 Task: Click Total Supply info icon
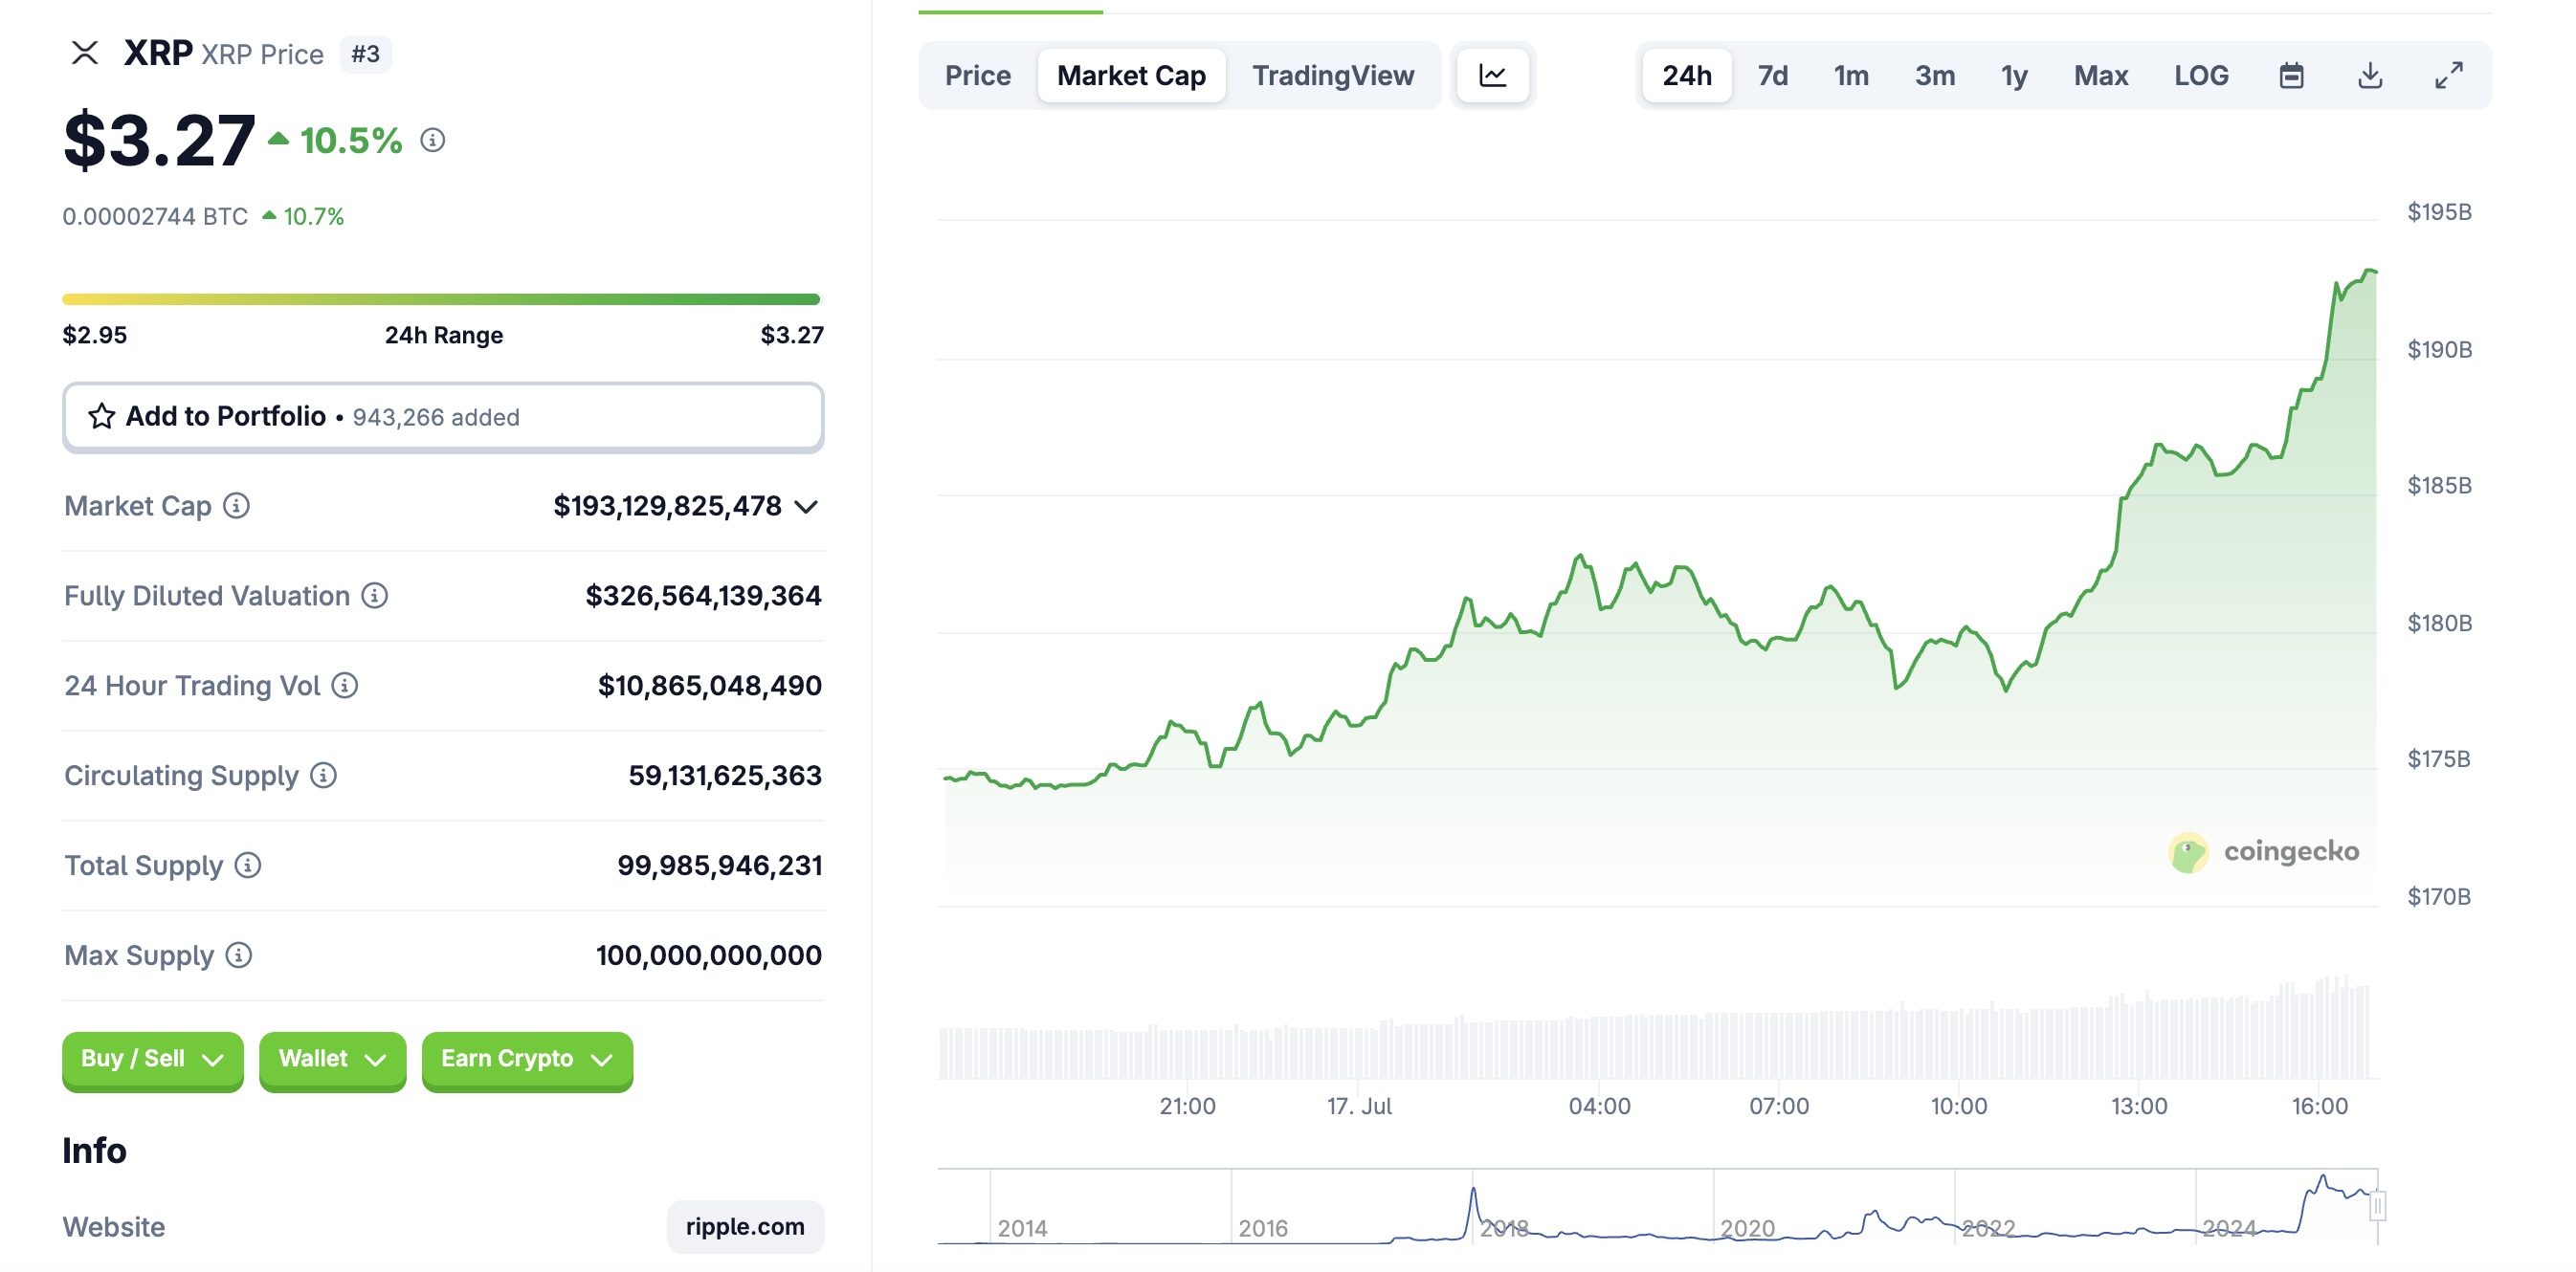click(248, 866)
